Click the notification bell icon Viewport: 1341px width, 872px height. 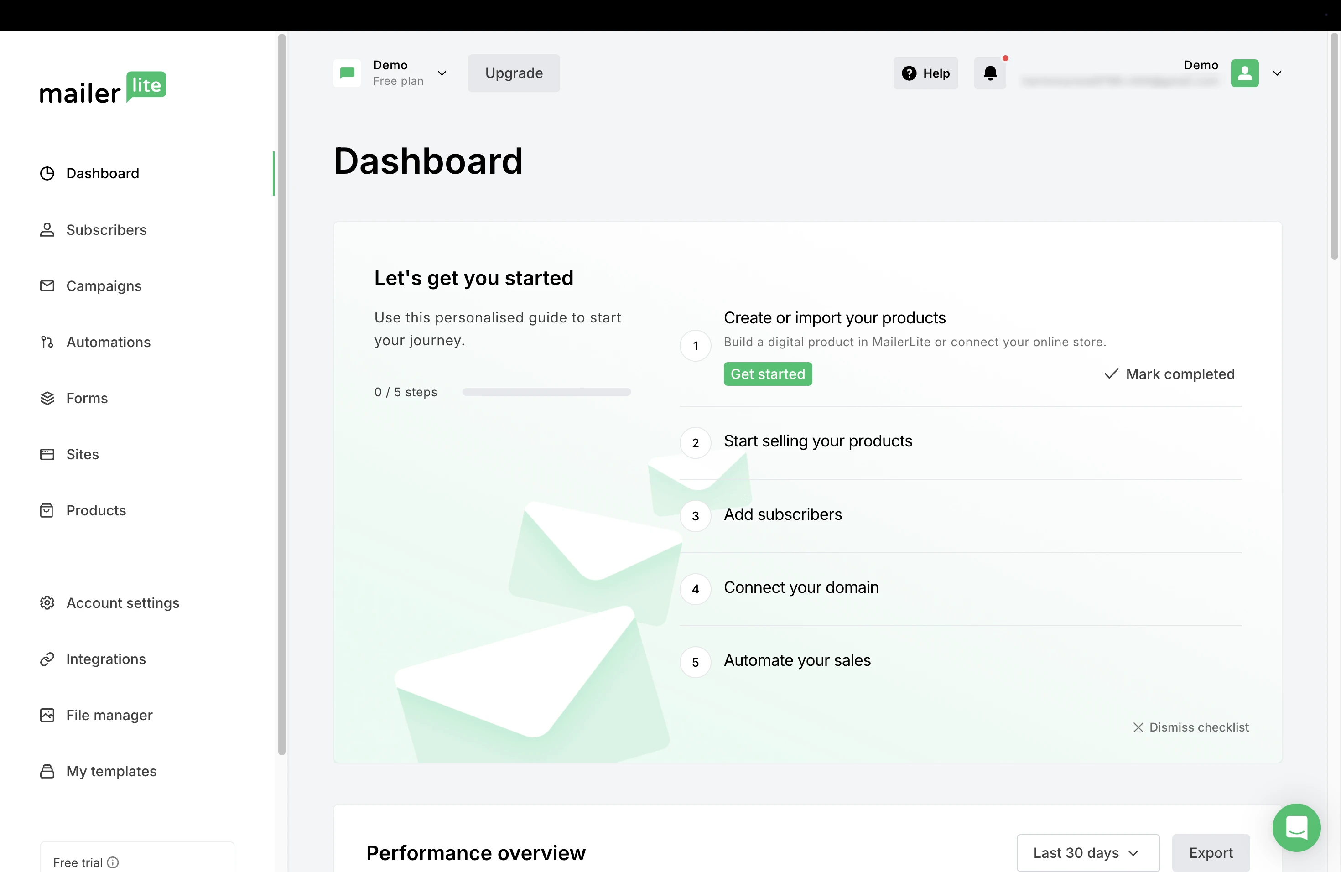click(x=990, y=73)
